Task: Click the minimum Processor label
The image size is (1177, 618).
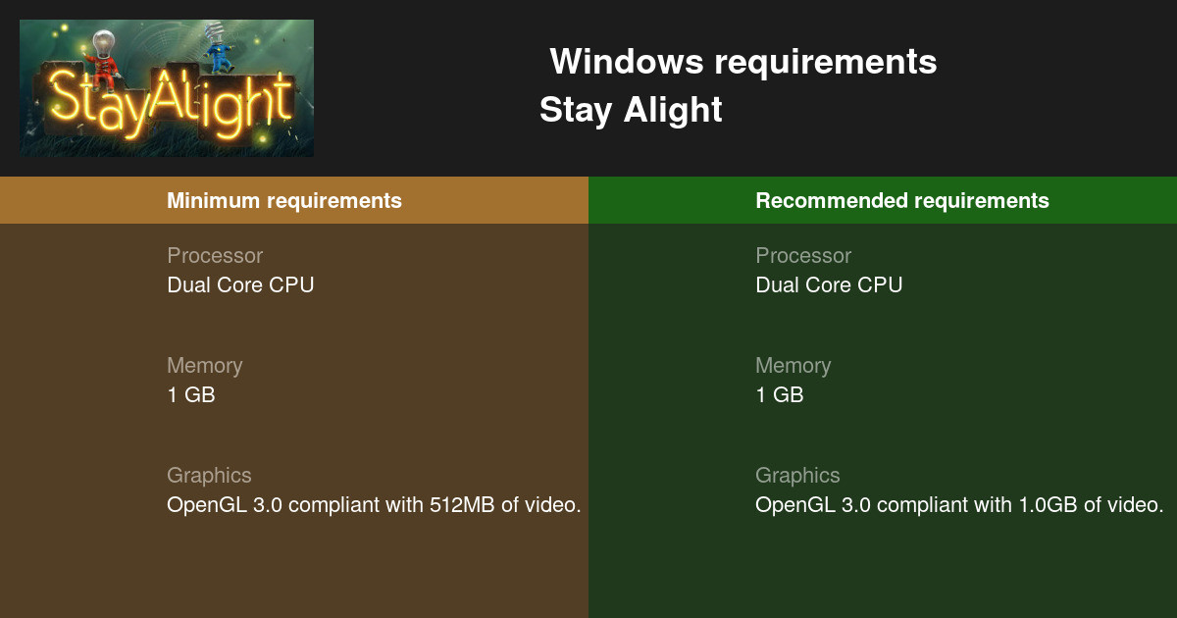Action: click(x=215, y=256)
